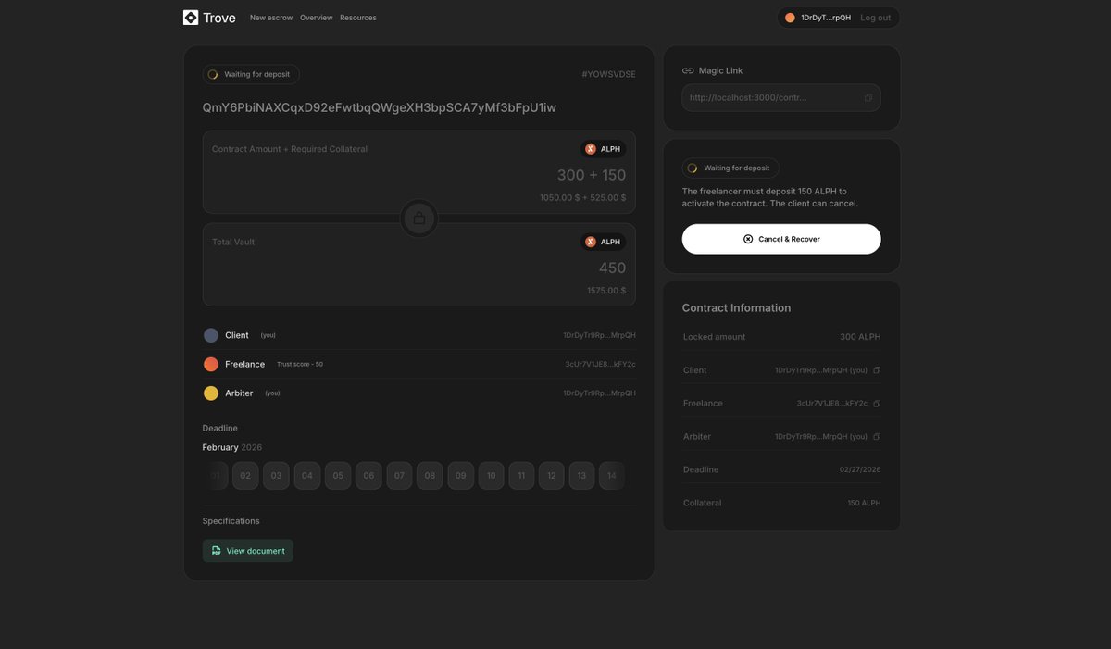The image size is (1111, 649).
Task: Select day 11 in the deadline calendar
Action: point(521,476)
